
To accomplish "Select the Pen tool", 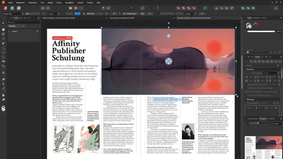I will (x=3, y=43).
